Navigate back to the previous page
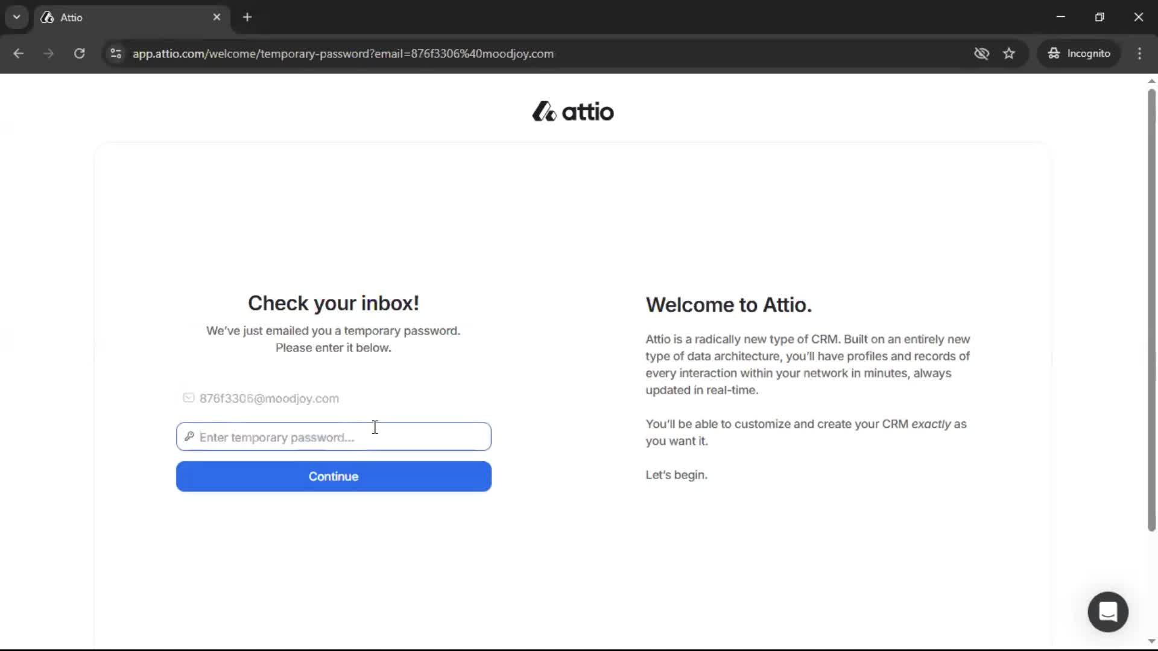This screenshot has height=651, width=1158. (x=19, y=53)
